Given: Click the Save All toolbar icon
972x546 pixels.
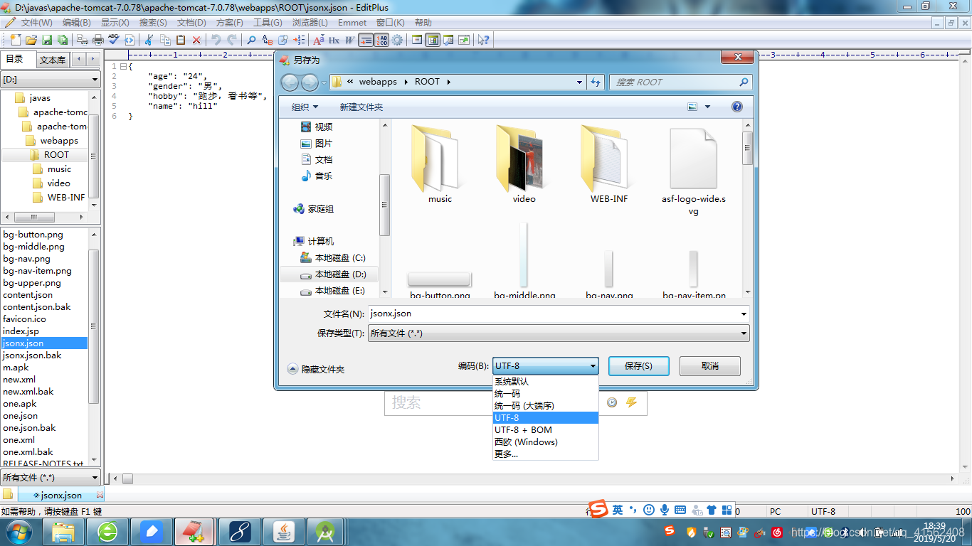Looking at the screenshot, I should pyautogui.click(x=63, y=40).
